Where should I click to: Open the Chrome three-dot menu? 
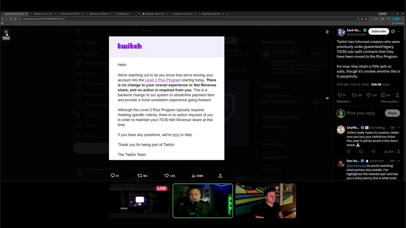tap(403, 19)
